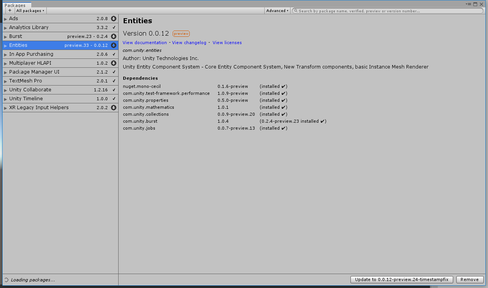488x288 pixels.
Task: Click the update icon next to Ads
Action: click(x=113, y=18)
